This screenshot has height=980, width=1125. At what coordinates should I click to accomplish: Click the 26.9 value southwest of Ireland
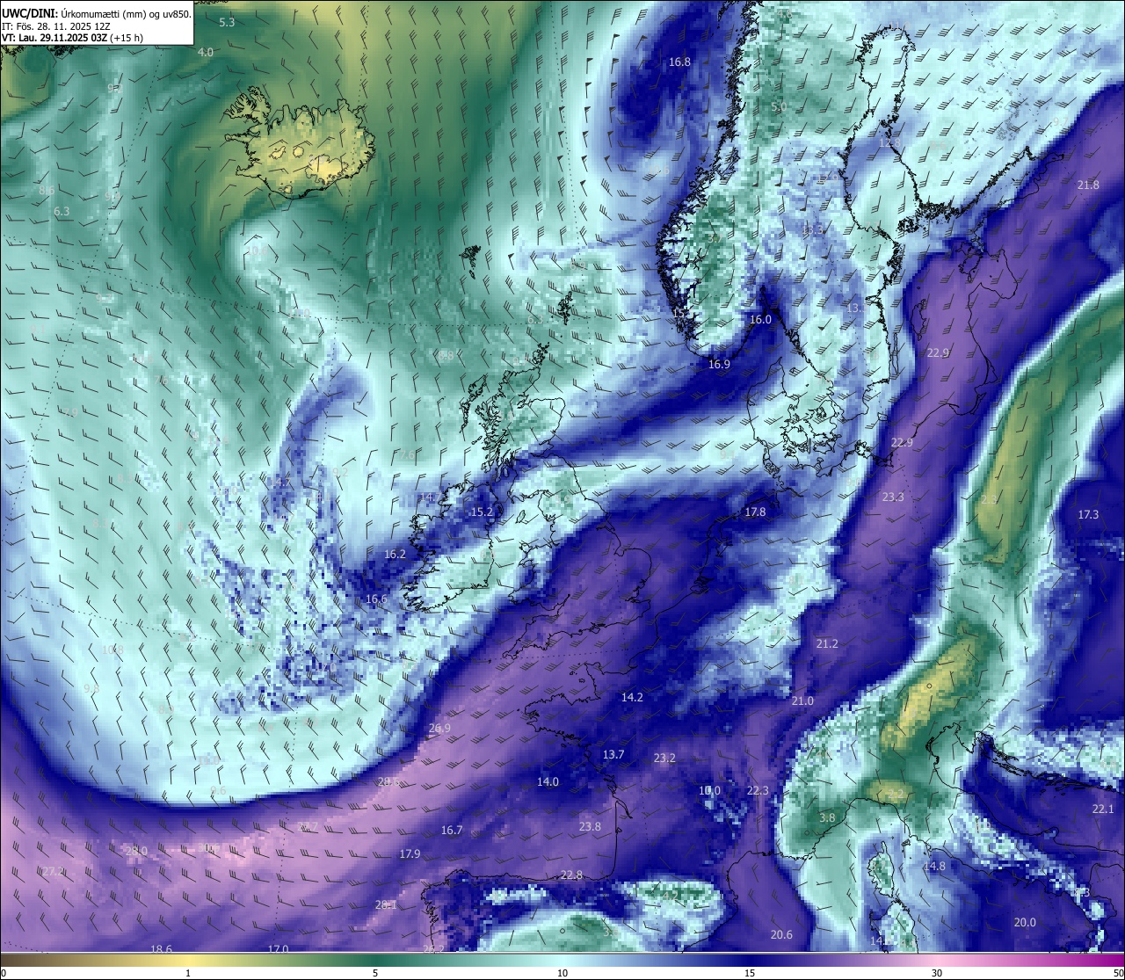pyautogui.click(x=439, y=729)
